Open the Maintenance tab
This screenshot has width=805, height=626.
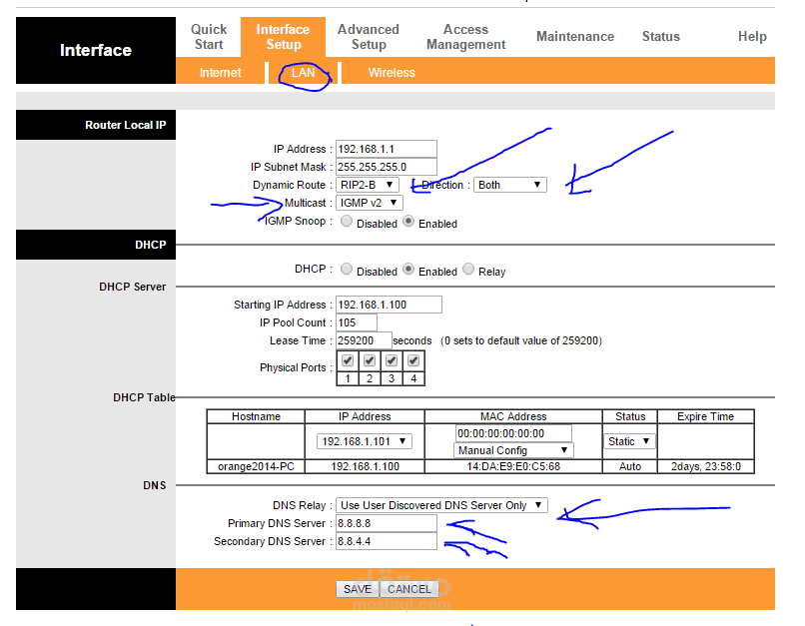[x=575, y=36]
